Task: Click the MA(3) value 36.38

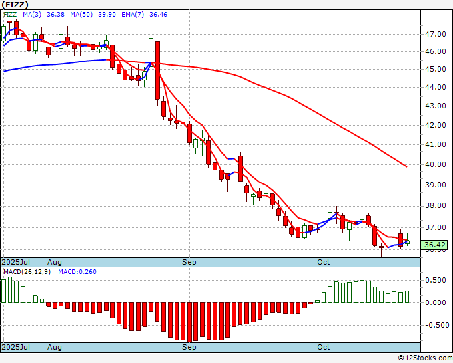Action: (55, 15)
